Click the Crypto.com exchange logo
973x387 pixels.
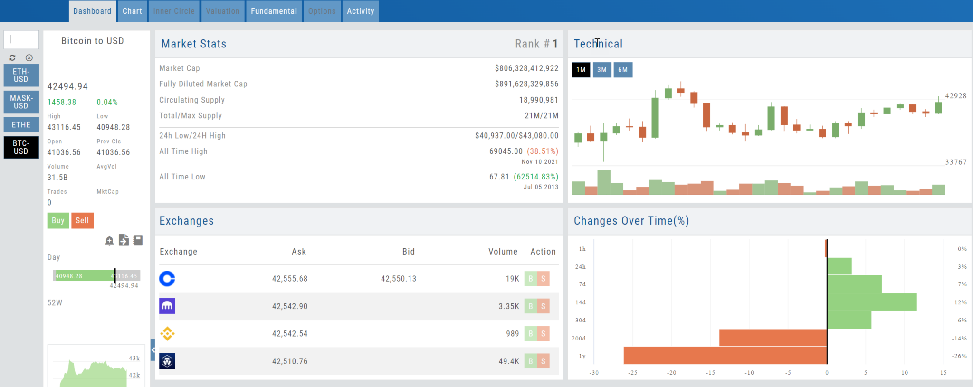[167, 361]
